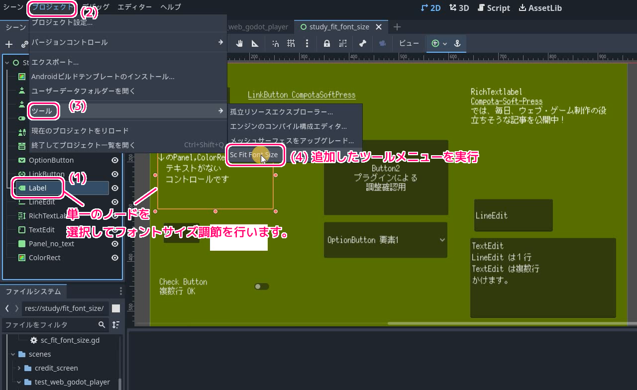
Task: Click the filesystem search magnifier icon
Action: coord(102,324)
